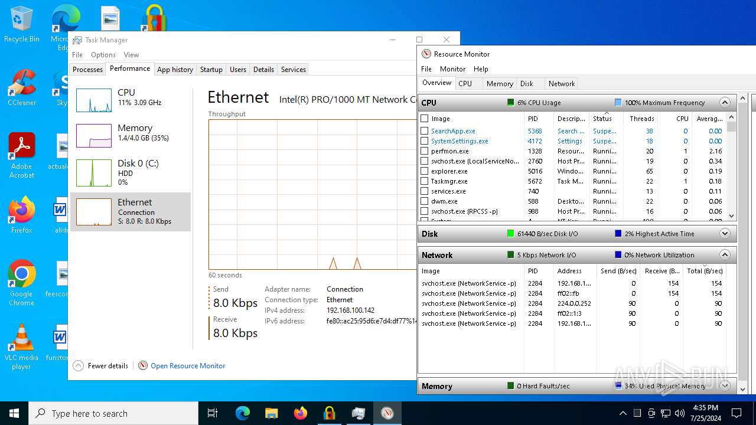The height and width of the screenshot is (425, 756).
Task: Click the Open Resource Monitor icon
Action: coord(143,365)
